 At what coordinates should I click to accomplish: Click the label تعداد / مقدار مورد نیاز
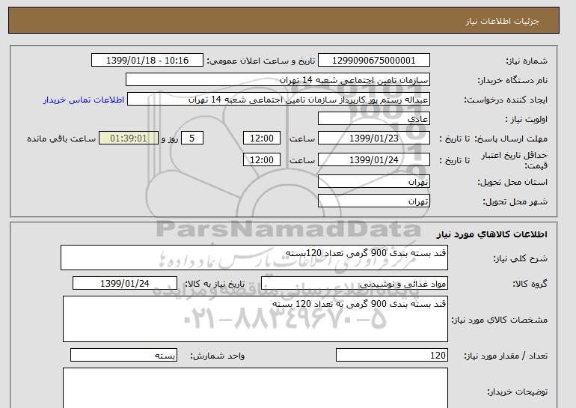pos(506,356)
